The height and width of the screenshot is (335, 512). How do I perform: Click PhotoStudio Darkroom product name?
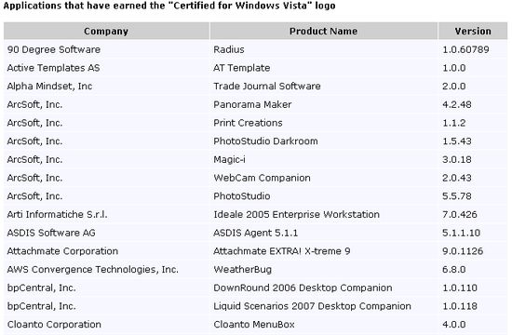[265, 141]
